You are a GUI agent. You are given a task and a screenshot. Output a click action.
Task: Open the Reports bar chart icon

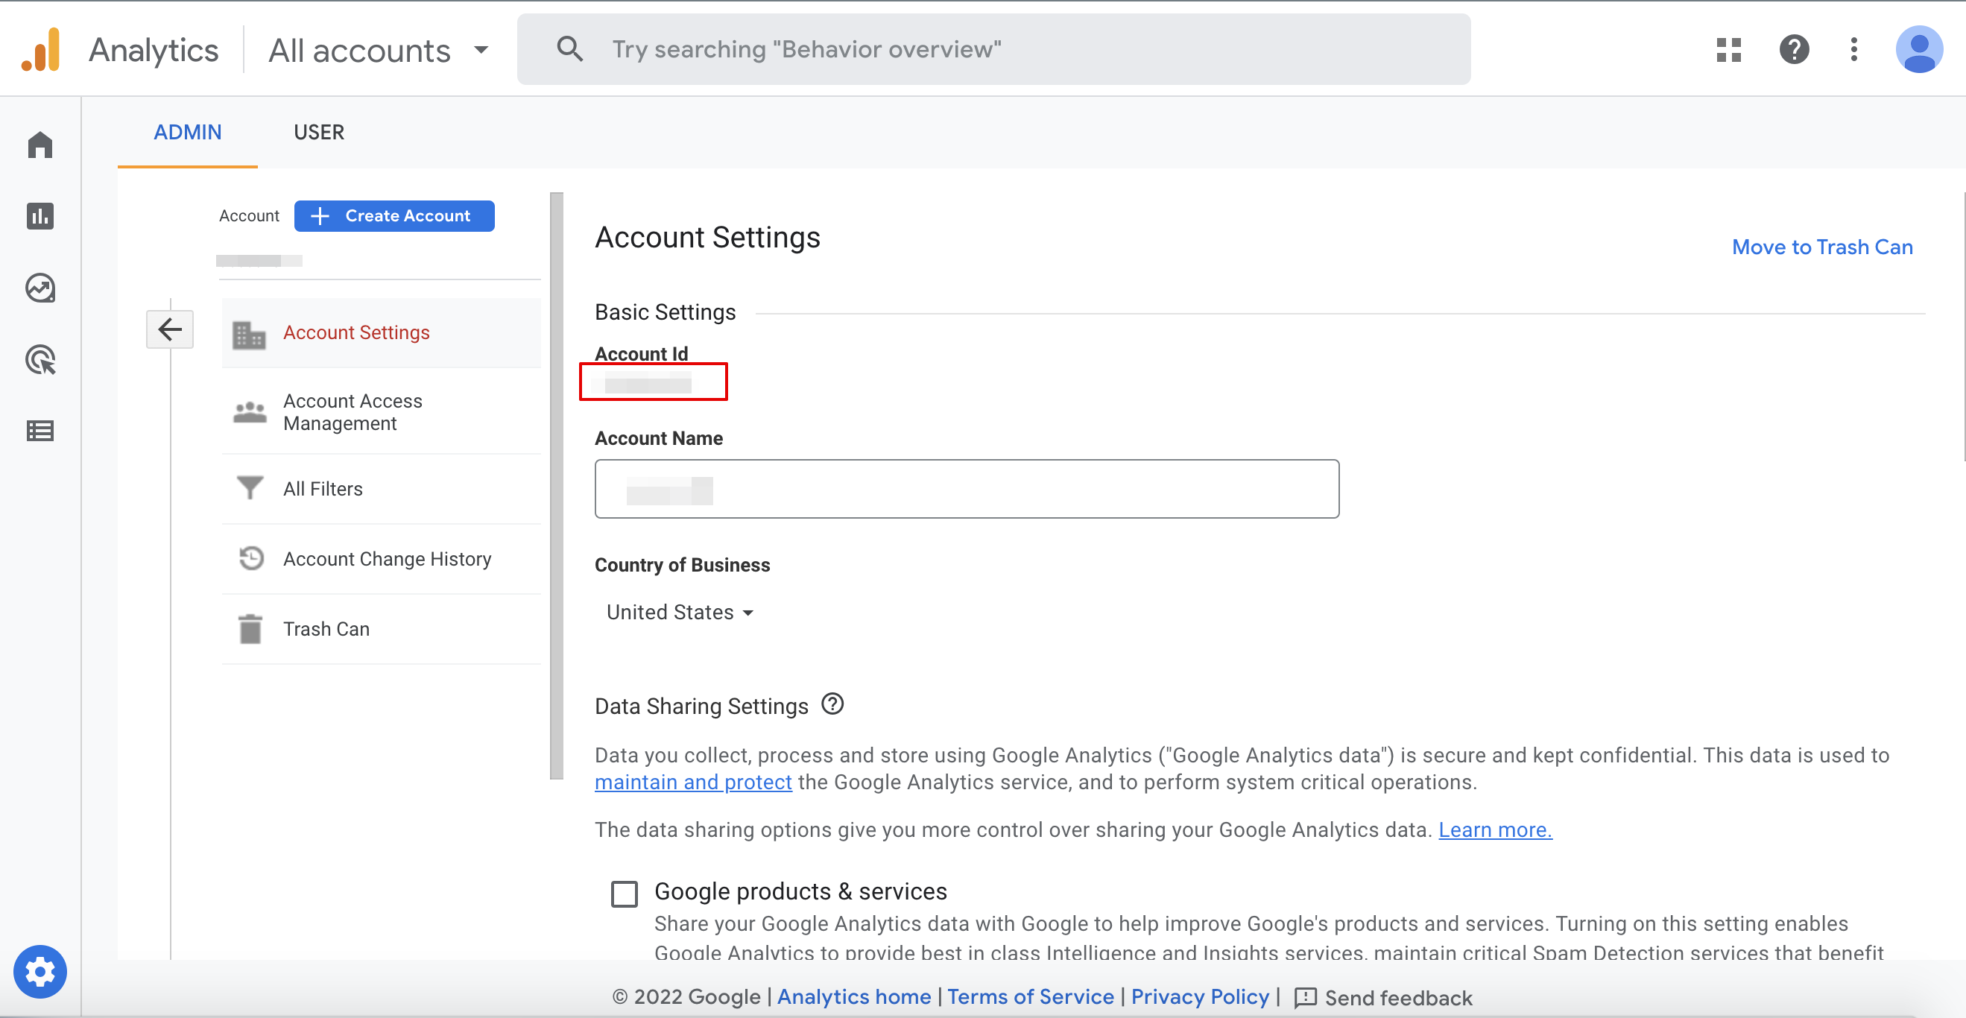[39, 216]
